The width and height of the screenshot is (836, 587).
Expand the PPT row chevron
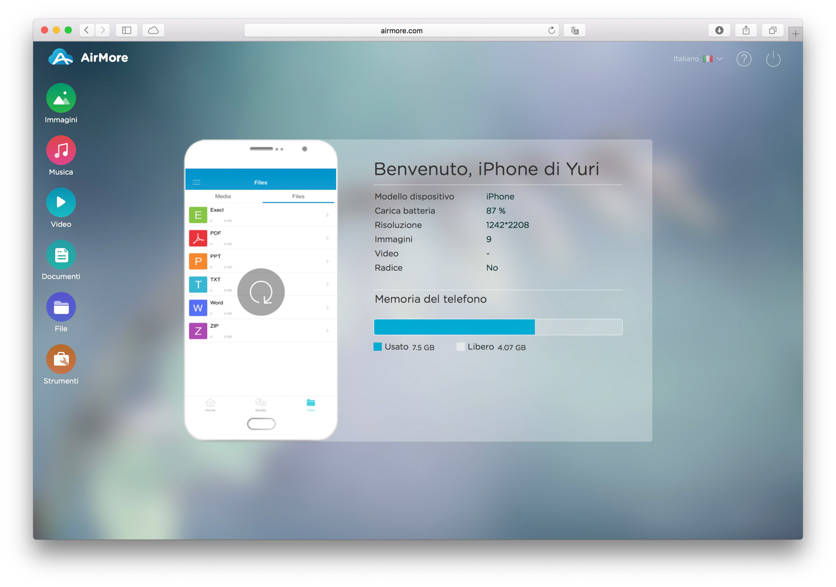click(328, 261)
